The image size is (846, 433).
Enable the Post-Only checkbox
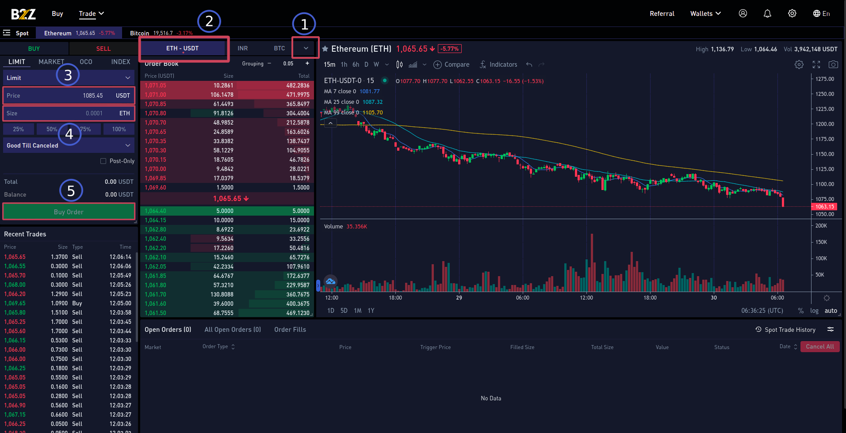pyautogui.click(x=103, y=161)
